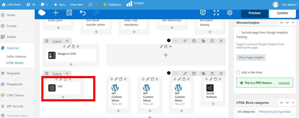Image resolution: width=299 pixels, height=118 pixels.
Task: Follow the Upgrade link for PRO feature
Action: (284, 83)
